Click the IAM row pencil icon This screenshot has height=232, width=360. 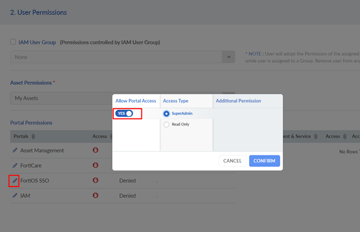pos(15,196)
